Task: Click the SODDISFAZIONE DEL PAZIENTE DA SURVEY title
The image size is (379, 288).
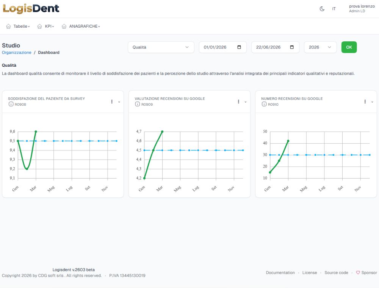Action: pyautogui.click(x=46, y=99)
